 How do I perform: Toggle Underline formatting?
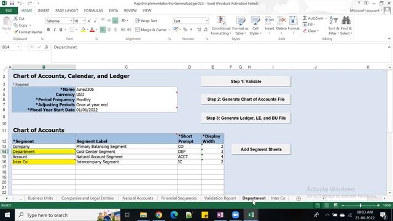coord(61,29)
